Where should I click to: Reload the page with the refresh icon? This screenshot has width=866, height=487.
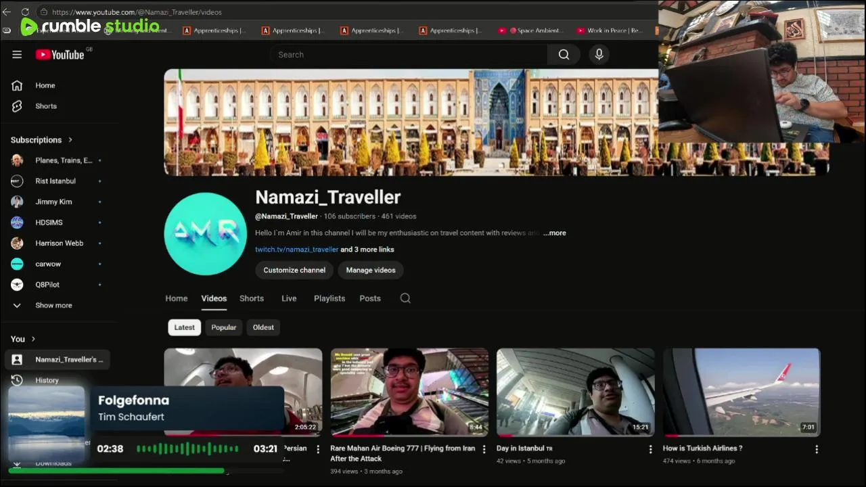[25, 12]
